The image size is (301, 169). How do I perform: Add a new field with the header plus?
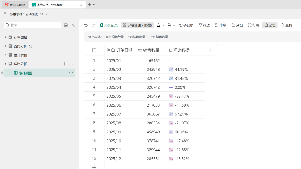(211, 50)
